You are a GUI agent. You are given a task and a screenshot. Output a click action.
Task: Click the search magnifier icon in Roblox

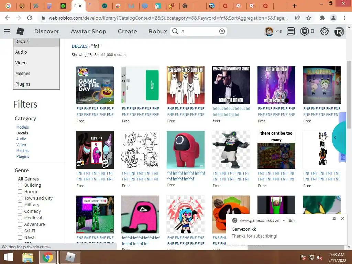pos(175,31)
